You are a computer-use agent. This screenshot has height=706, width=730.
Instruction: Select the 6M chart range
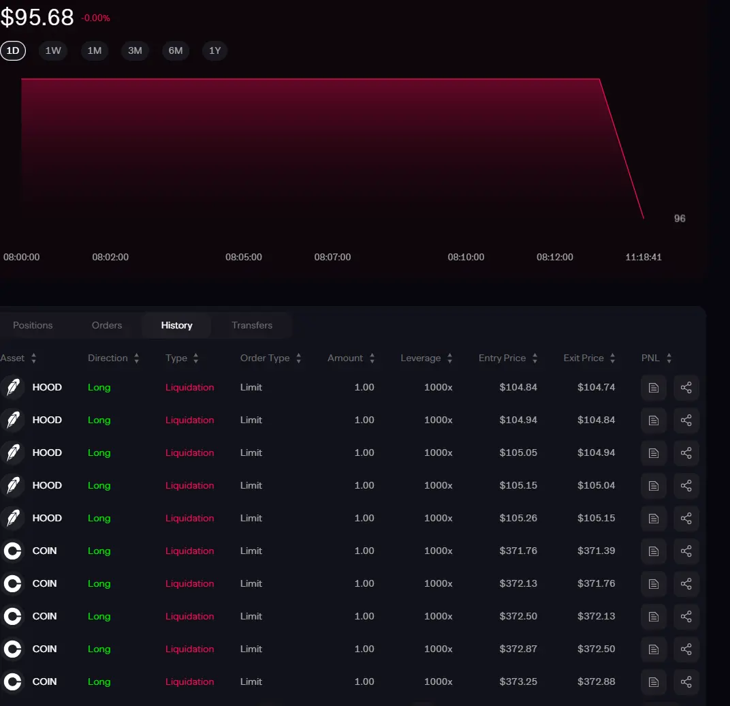click(x=176, y=50)
